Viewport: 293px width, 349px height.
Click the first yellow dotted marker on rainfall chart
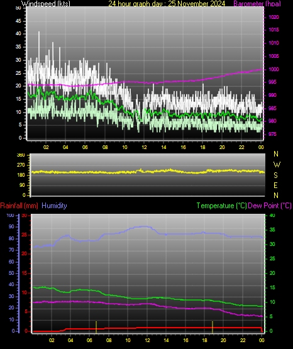click(x=96, y=327)
